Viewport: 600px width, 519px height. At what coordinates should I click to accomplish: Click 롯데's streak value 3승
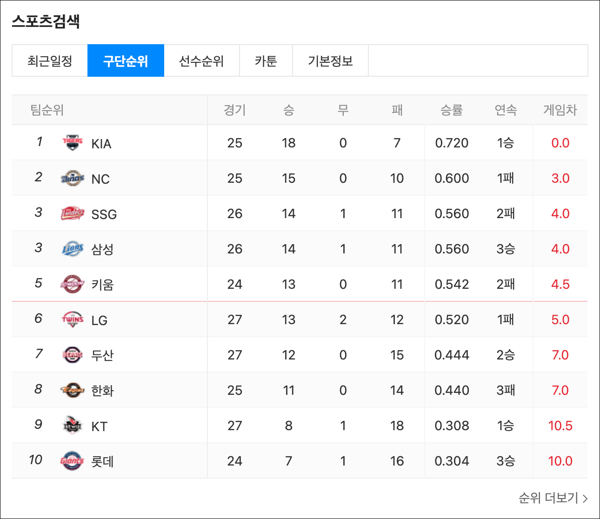click(506, 461)
